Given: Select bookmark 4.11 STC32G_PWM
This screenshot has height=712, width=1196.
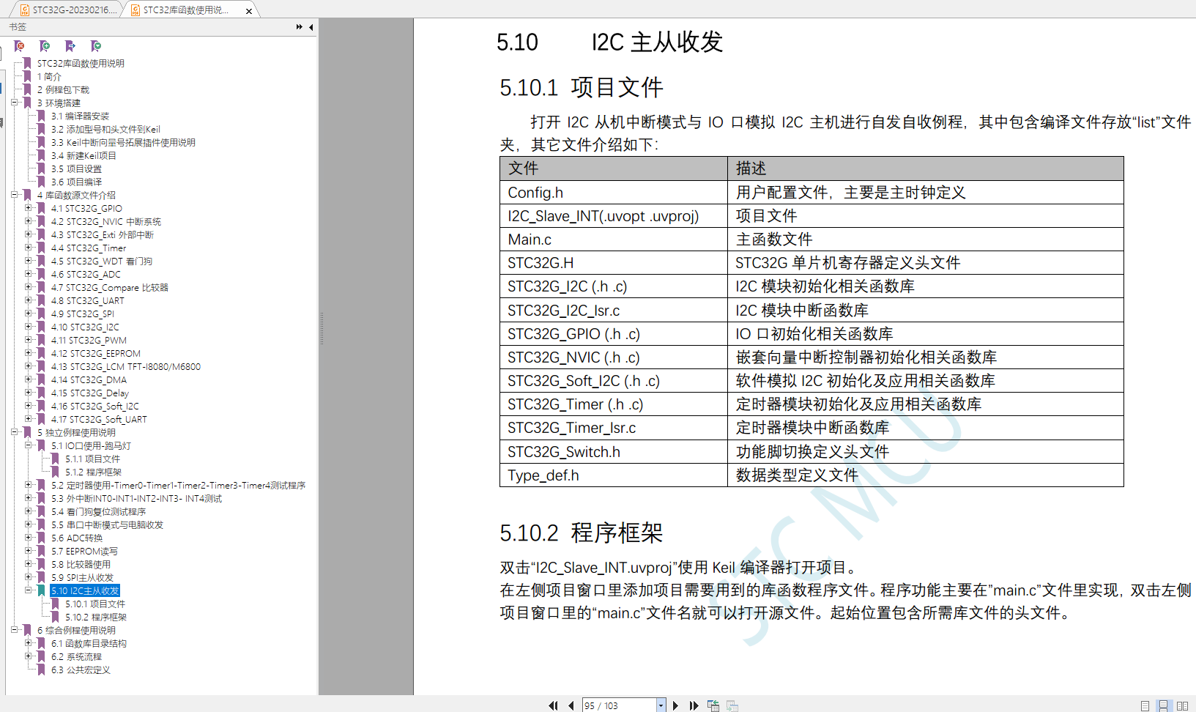Looking at the screenshot, I should coord(89,341).
